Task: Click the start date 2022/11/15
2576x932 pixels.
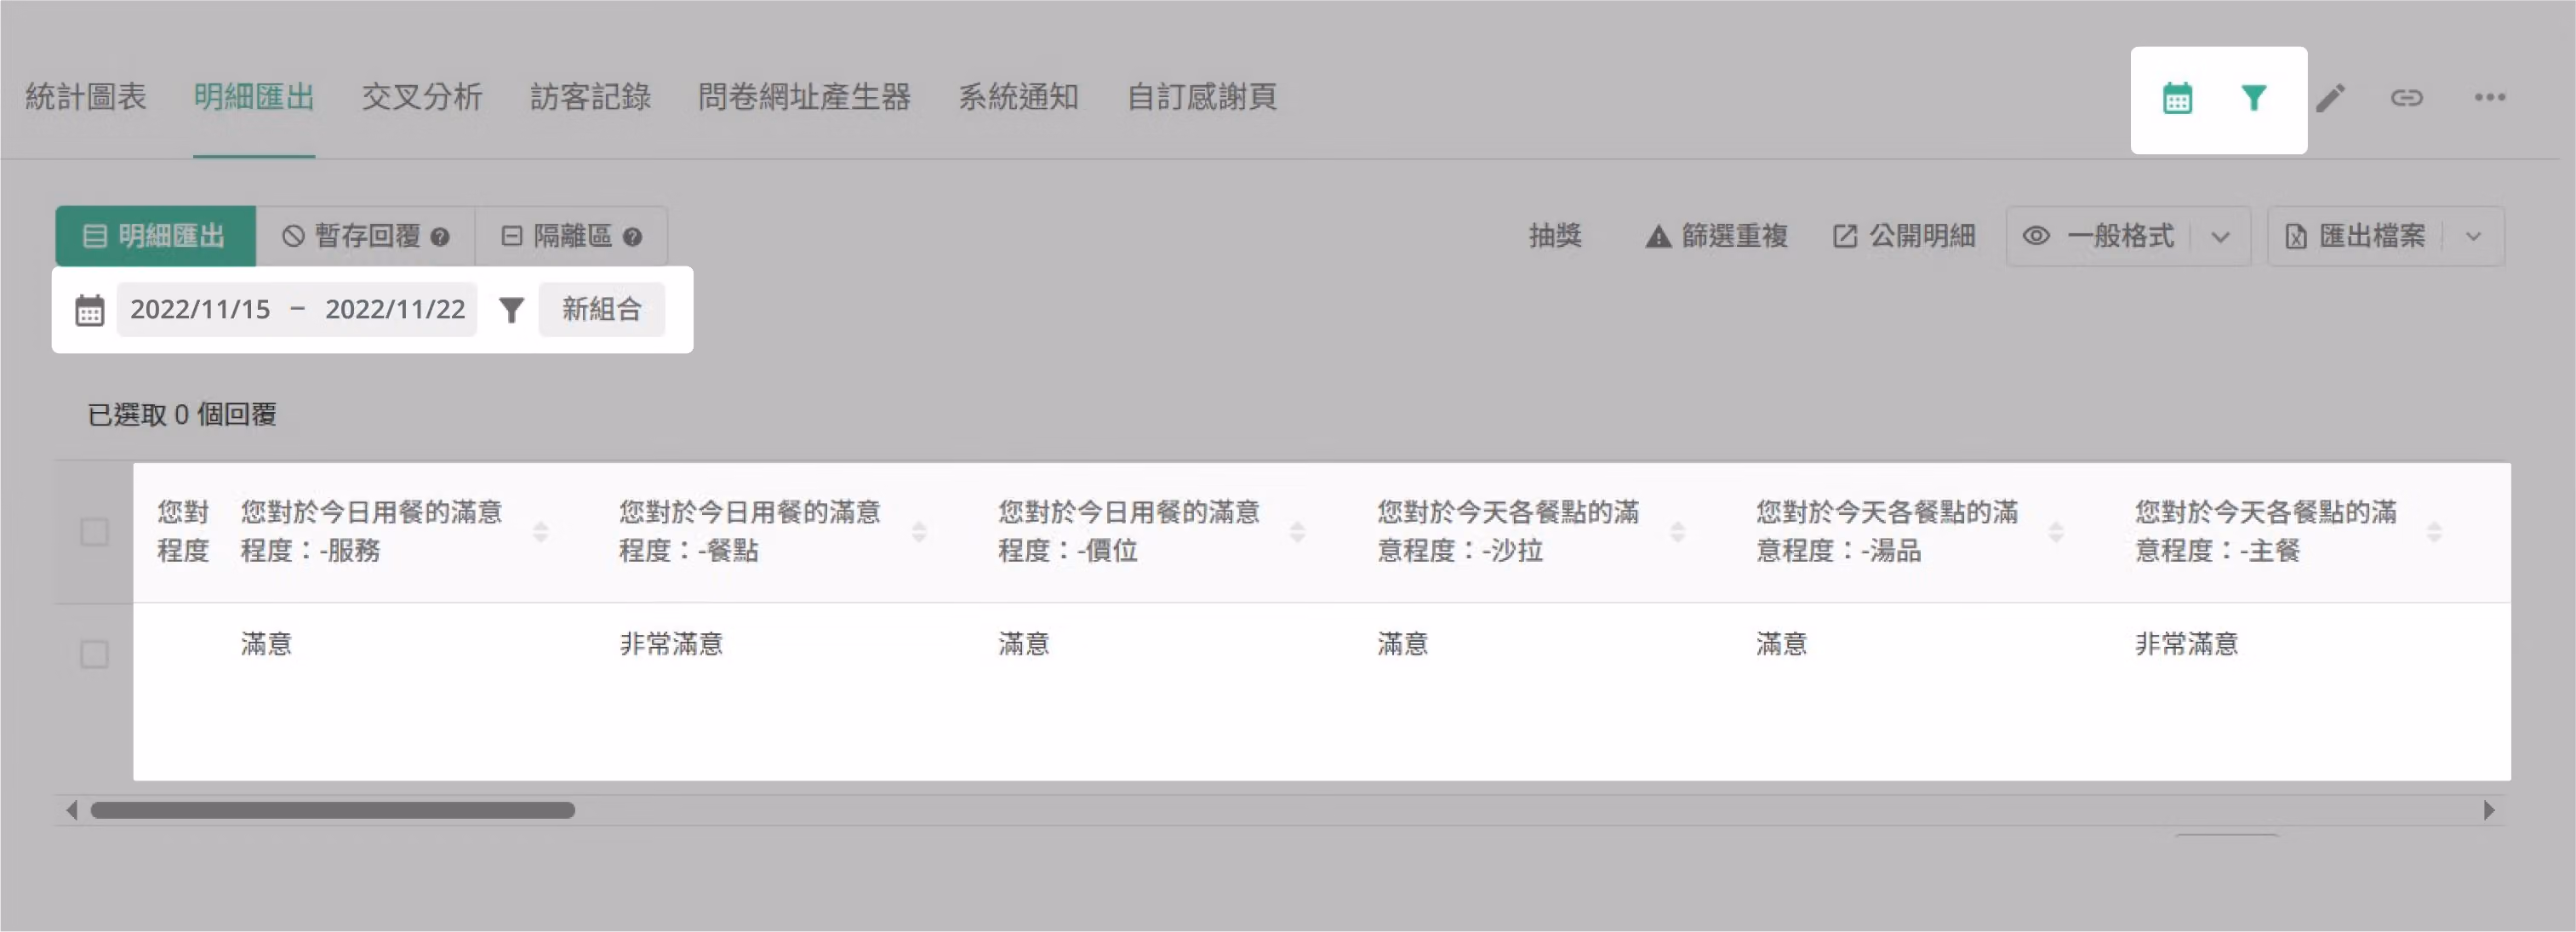Action: (x=200, y=309)
